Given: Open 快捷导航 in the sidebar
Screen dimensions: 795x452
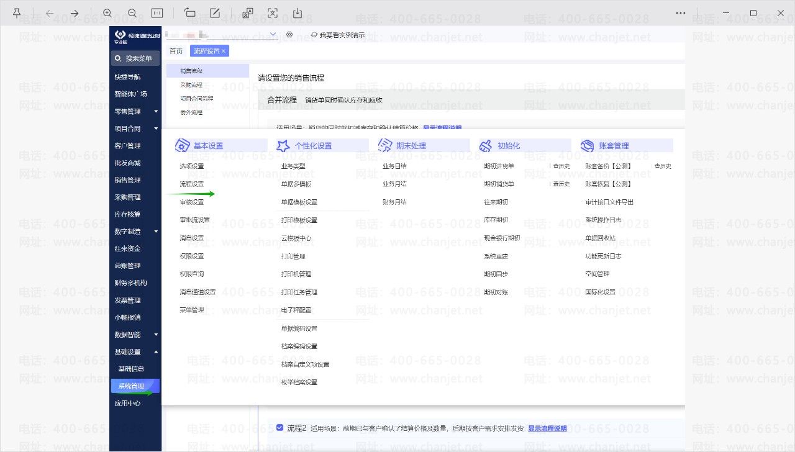Looking at the screenshot, I should pyautogui.click(x=127, y=77).
